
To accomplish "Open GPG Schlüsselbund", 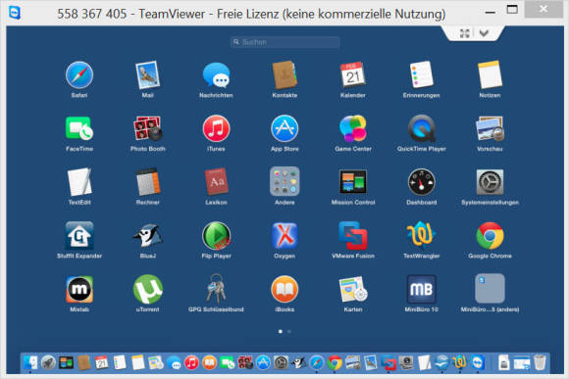I will pos(216,289).
